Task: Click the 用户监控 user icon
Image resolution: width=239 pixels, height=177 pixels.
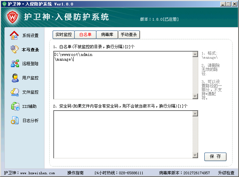Action: pyautogui.click(x=15, y=78)
